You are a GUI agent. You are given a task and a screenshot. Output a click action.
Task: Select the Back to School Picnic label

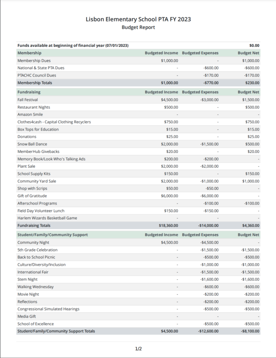(36, 257)
